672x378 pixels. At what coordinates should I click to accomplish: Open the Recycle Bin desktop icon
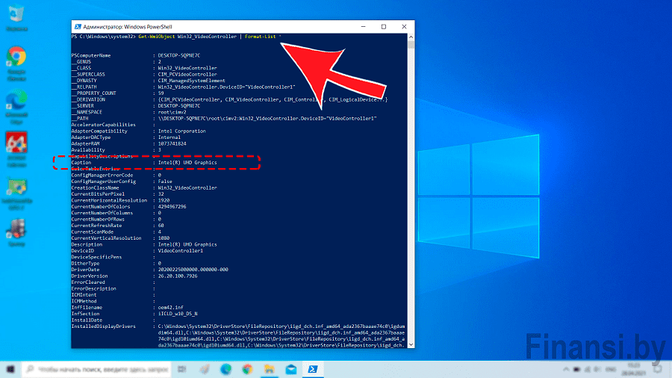pyautogui.click(x=16, y=18)
